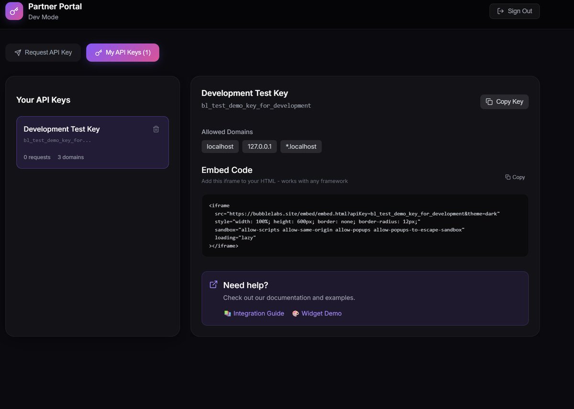Click 'Check out our documentation and examples.' text

pos(289,298)
